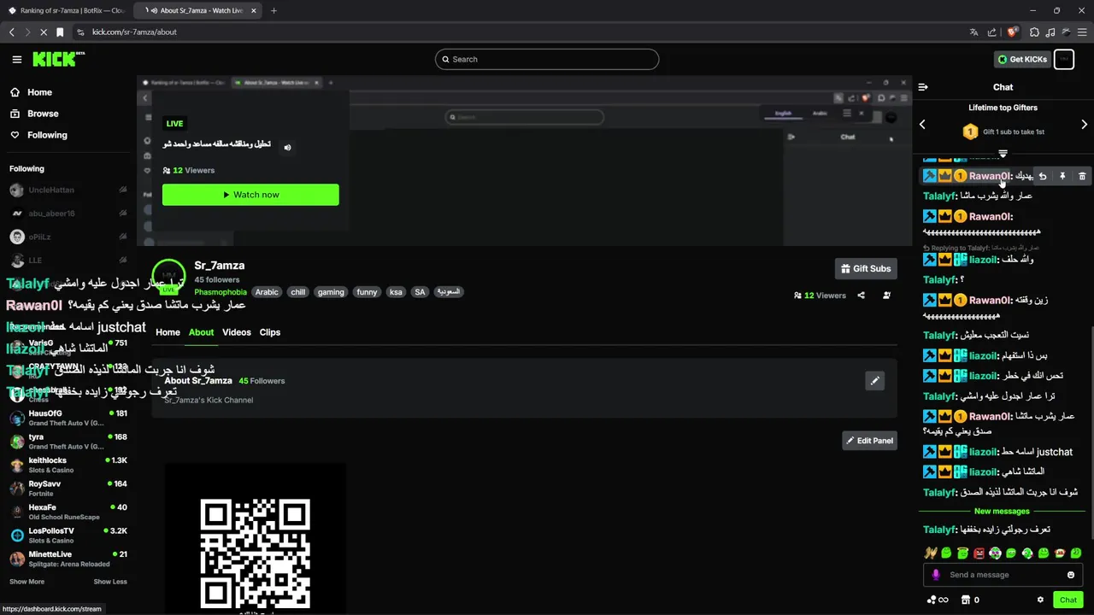Click the channel points infinity icon
This screenshot has width=1094, height=615.
938,600
